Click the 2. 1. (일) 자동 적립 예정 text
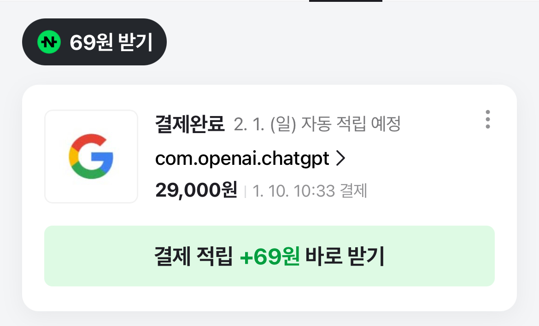This screenshot has height=326, width=539. (317, 124)
